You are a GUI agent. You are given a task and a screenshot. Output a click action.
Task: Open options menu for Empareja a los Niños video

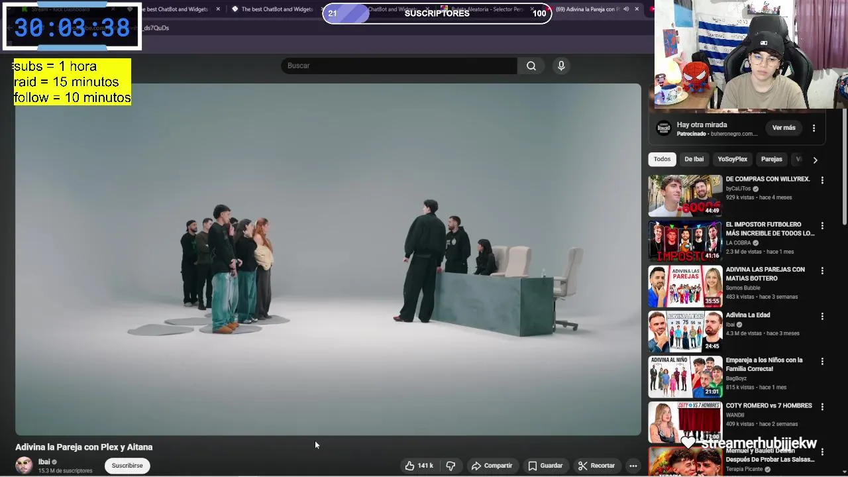(x=822, y=362)
